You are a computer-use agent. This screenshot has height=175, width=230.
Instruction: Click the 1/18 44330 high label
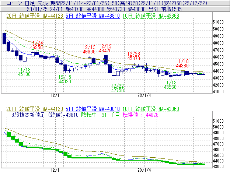pyautogui.click(x=182, y=63)
